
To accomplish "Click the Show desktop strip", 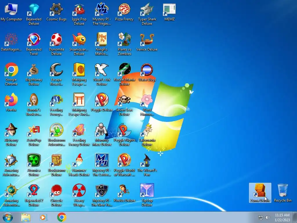I will (295, 217).
